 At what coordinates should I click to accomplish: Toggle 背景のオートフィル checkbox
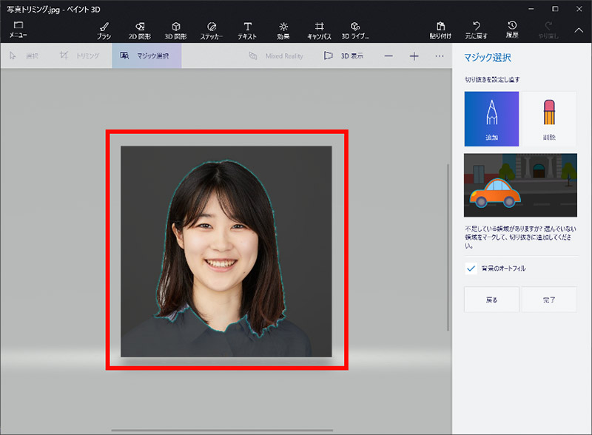point(471,269)
